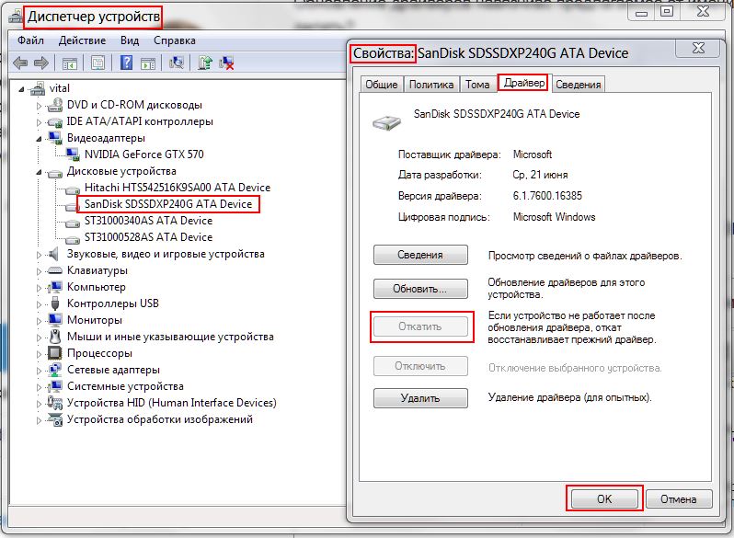Select the Процессоры tree entry label
734x538 pixels.
[99, 353]
